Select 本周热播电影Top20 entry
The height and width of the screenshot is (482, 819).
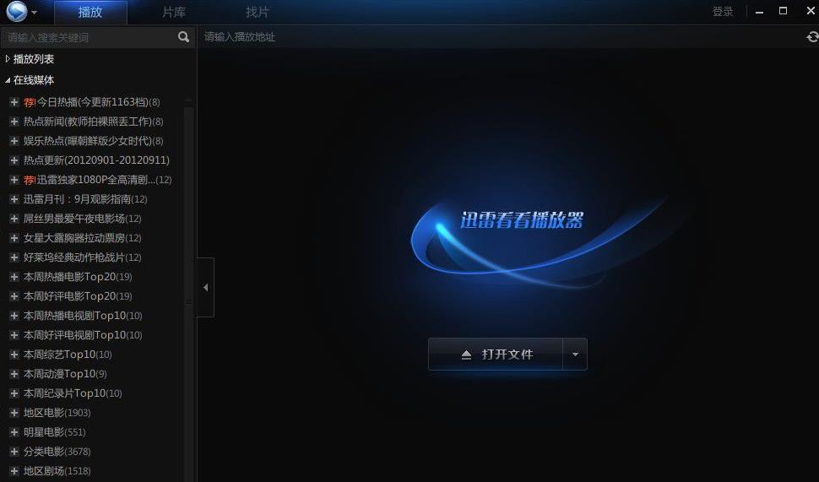click(x=78, y=277)
